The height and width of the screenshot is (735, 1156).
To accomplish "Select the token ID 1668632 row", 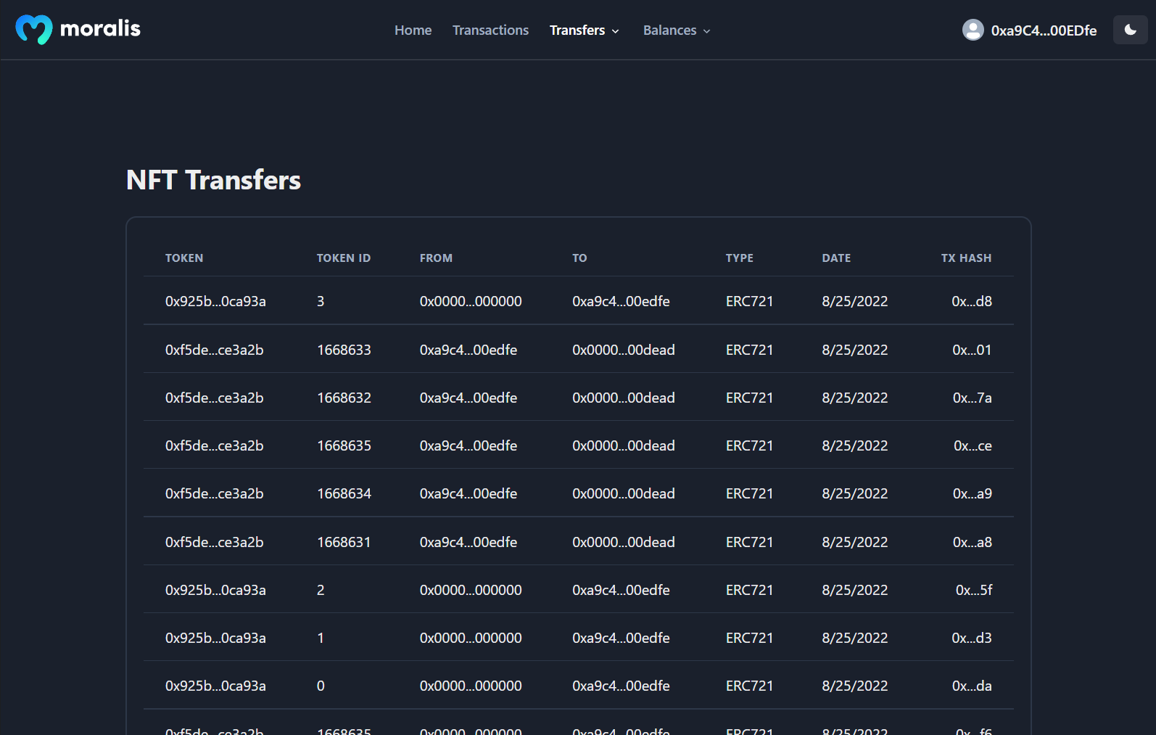I will (x=344, y=398).
